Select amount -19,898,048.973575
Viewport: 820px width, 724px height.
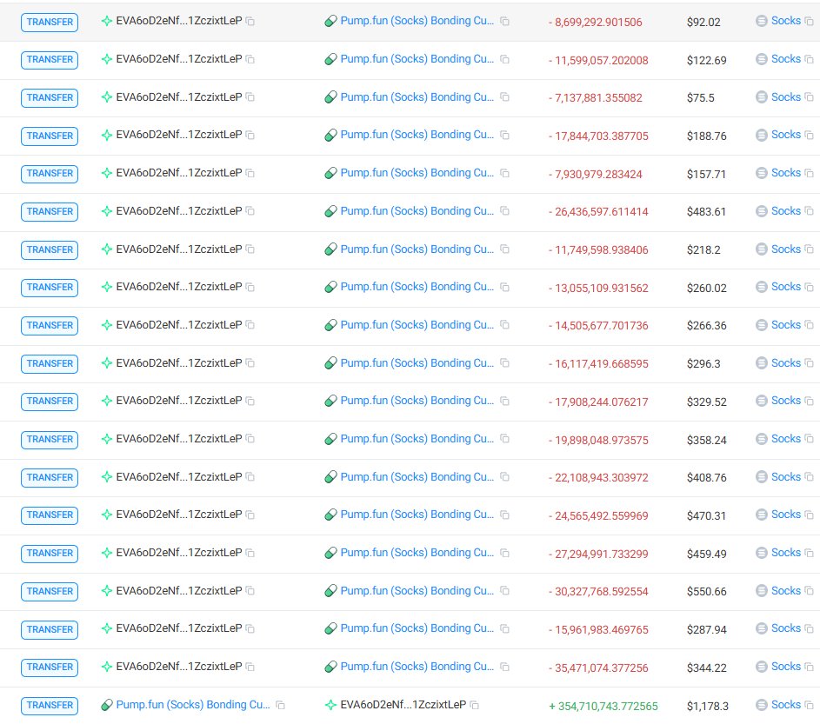598,440
